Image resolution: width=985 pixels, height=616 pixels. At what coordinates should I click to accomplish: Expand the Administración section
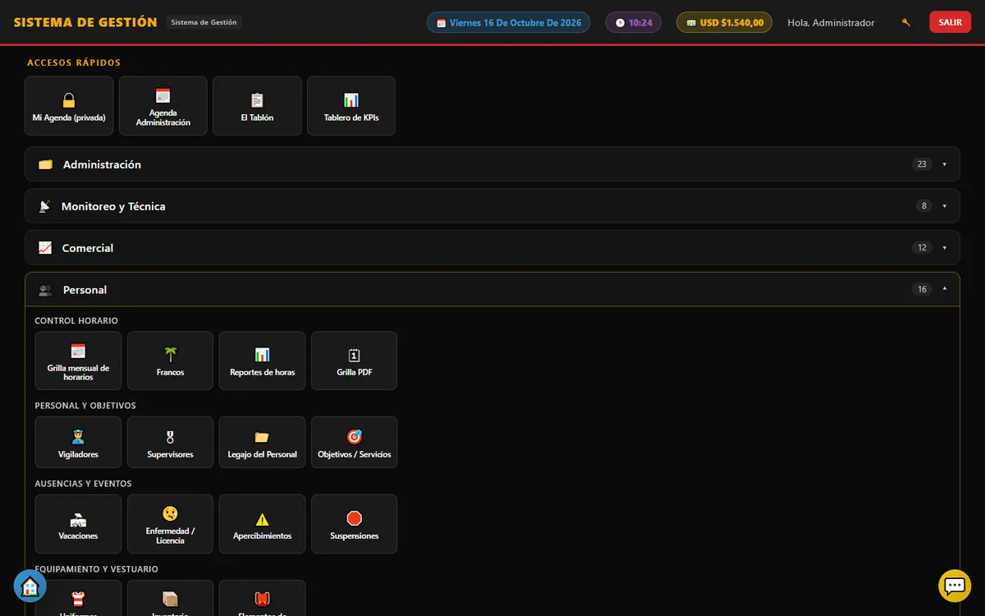[492, 164]
